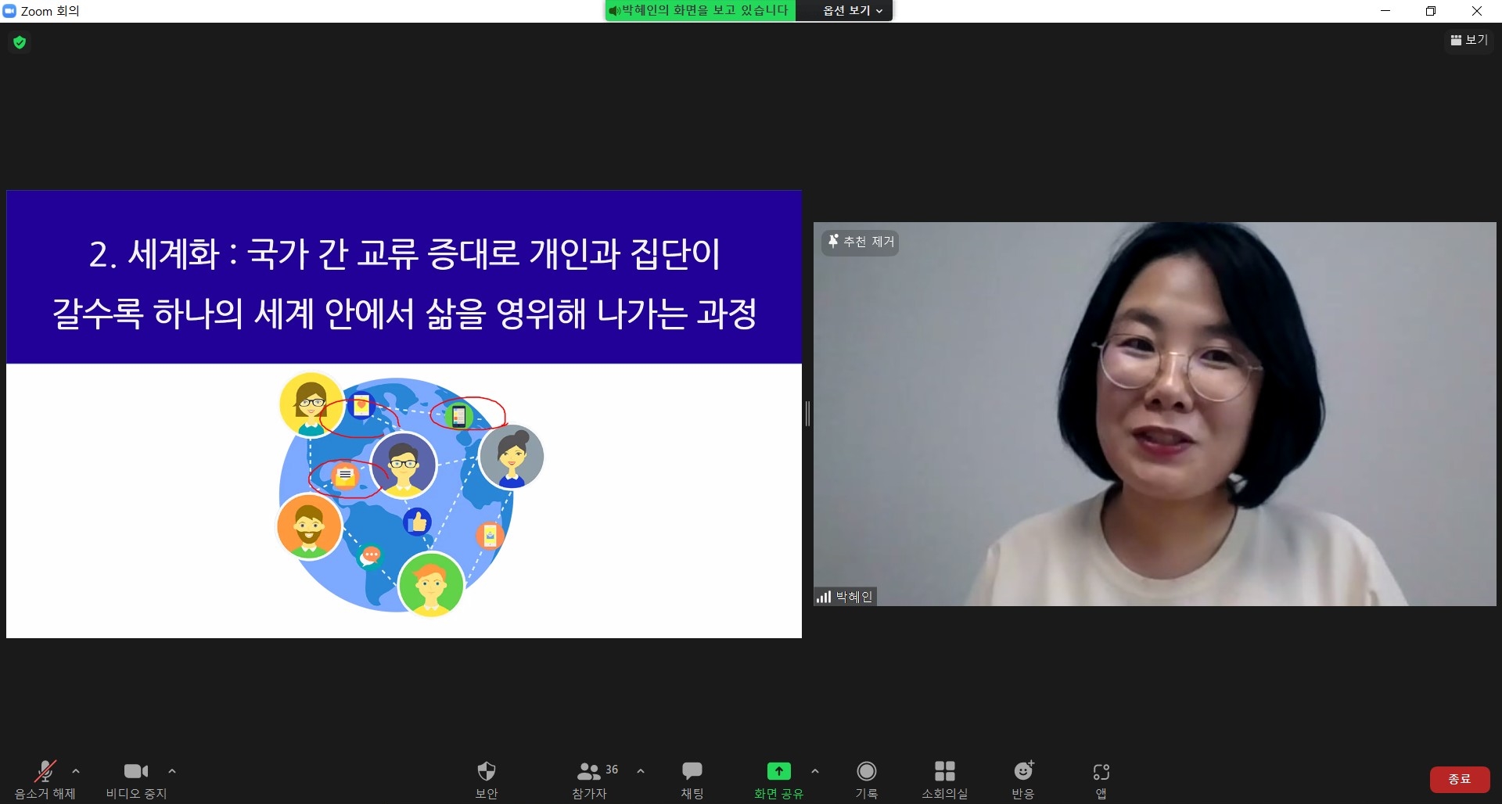Viewport: 1502px width, 804px height.
Task: Open the 앱 apps panel
Action: (1101, 780)
